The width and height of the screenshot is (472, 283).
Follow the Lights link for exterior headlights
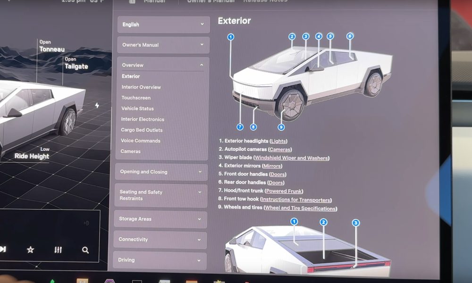[x=278, y=141]
